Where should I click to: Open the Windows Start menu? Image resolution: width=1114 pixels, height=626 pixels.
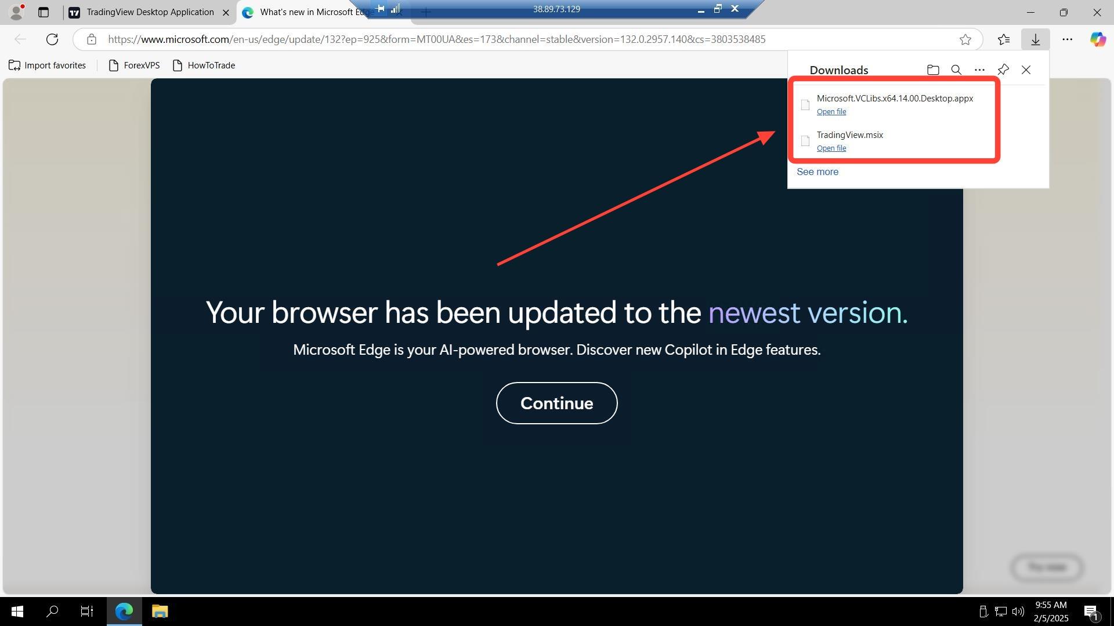[x=17, y=612]
